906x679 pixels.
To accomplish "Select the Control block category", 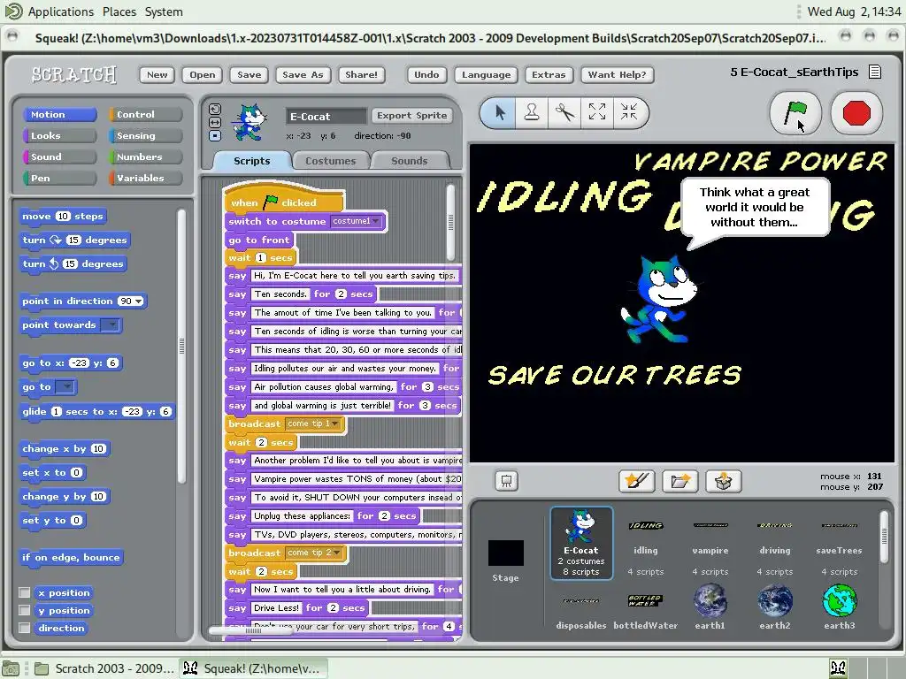I will pos(146,114).
